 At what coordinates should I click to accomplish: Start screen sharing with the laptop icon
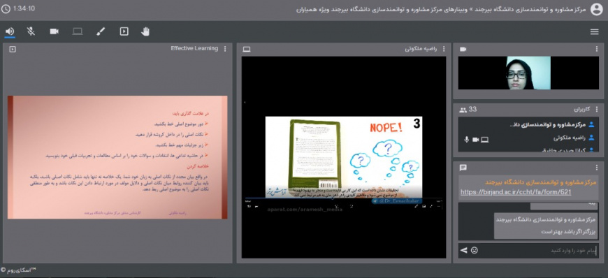(x=78, y=31)
